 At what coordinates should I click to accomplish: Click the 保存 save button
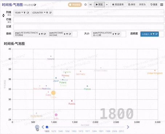(132, 5)
